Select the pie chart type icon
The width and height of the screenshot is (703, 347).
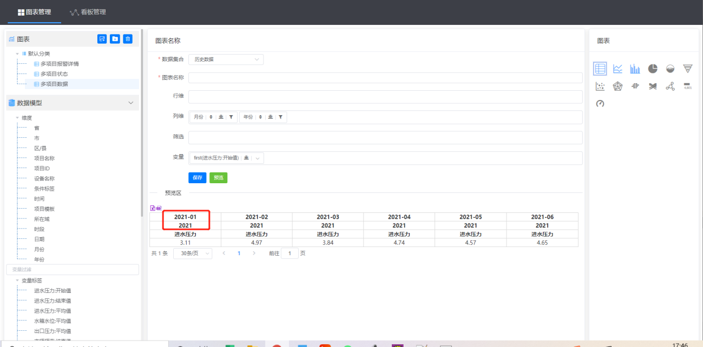[653, 69]
